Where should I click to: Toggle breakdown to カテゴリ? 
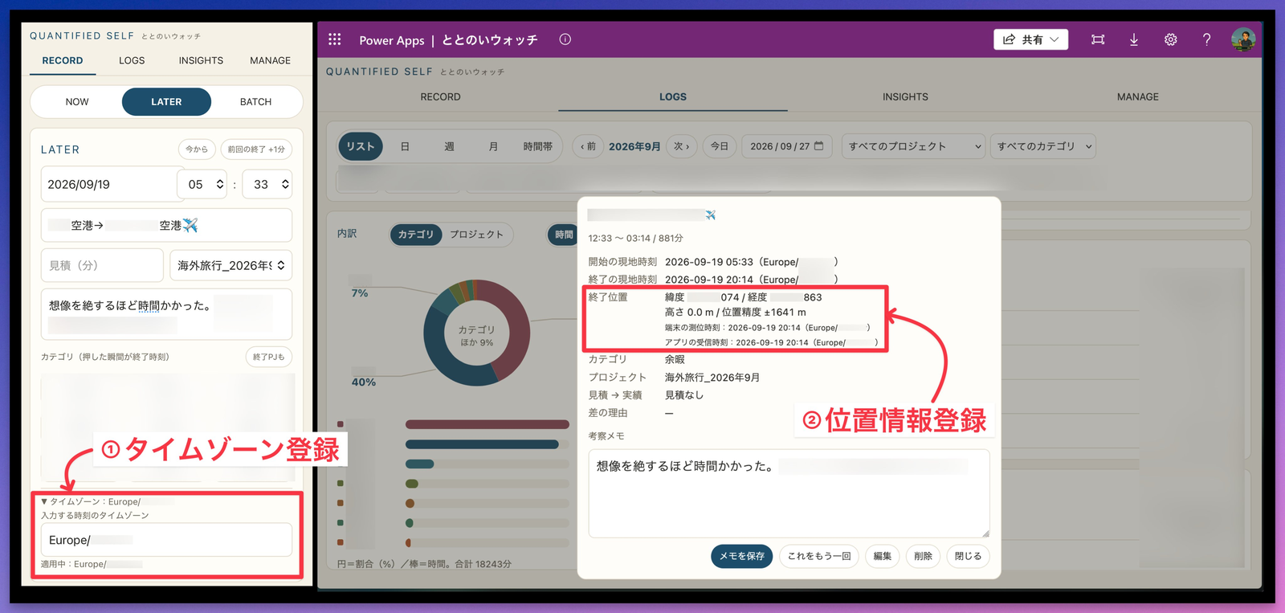coord(416,235)
